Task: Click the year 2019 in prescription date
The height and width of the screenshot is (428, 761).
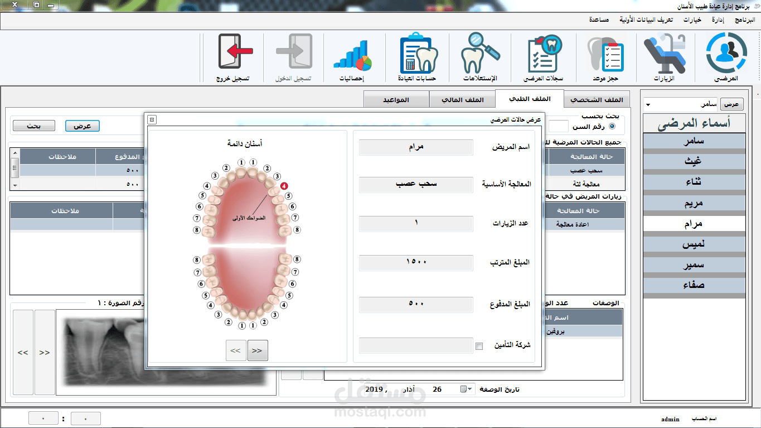Action: pyautogui.click(x=375, y=389)
